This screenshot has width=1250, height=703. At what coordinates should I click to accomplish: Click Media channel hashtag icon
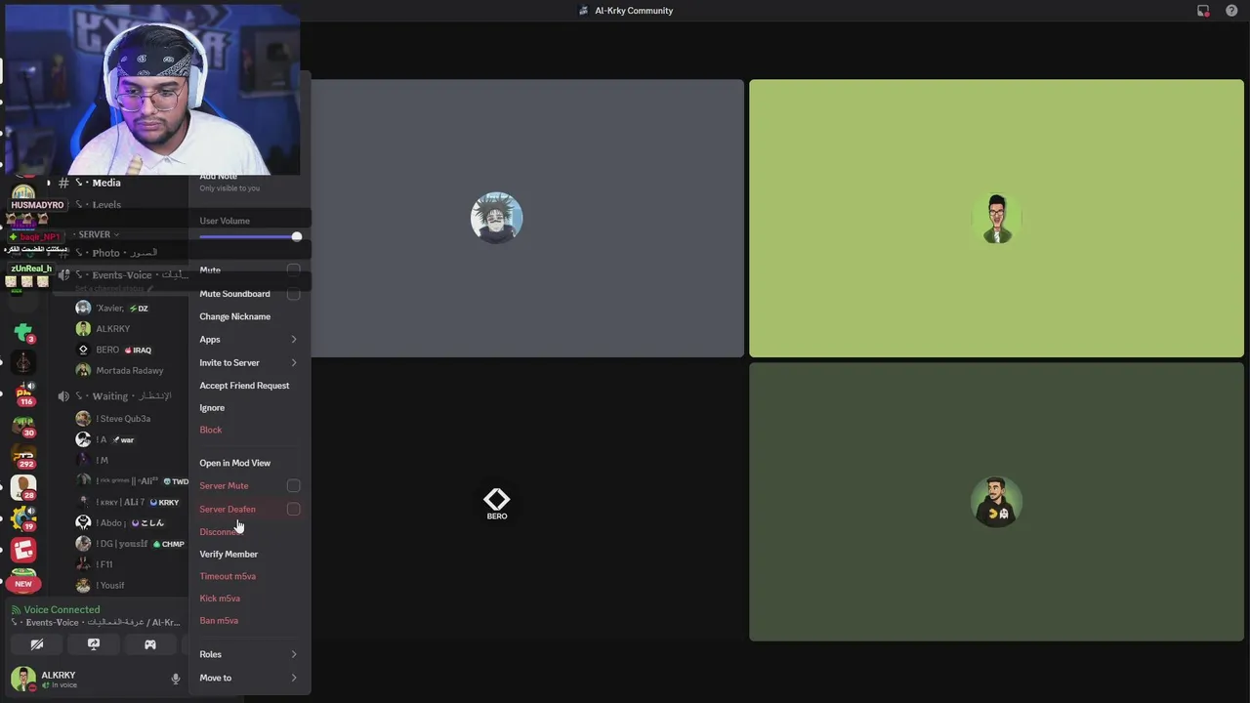63,183
